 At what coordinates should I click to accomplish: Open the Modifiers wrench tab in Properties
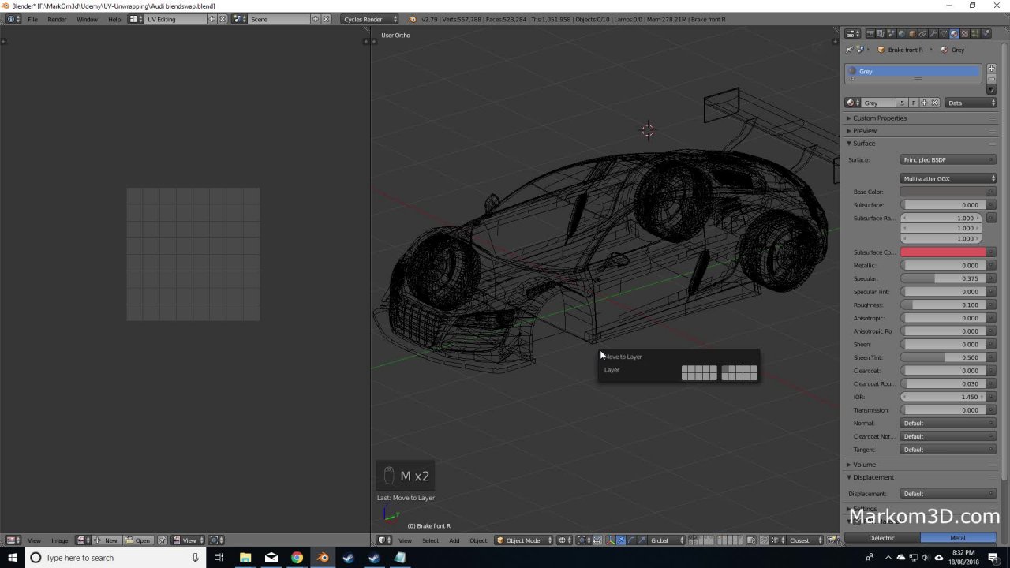pos(933,33)
